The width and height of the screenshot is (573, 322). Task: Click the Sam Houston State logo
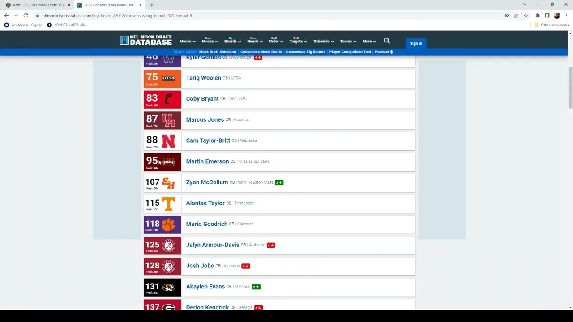click(168, 182)
